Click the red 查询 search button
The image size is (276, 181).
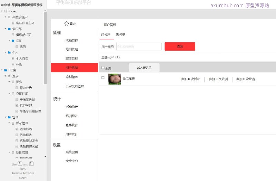[x=180, y=46]
